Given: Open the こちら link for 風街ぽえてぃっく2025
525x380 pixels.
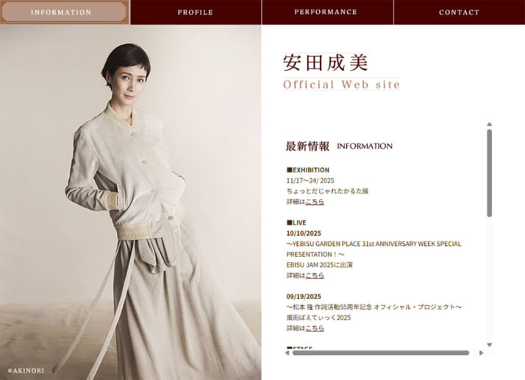Looking at the screenshot, I should [x=315, y=328].
